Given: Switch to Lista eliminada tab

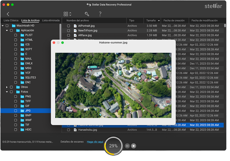Looking at the screenshot, I should (51, 20).
